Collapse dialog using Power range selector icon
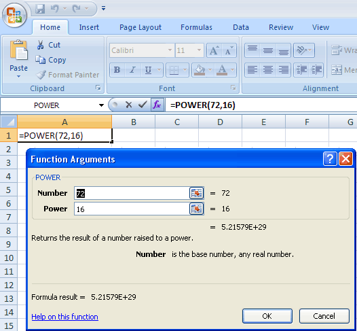357x331 pixels. pos(197,209)
